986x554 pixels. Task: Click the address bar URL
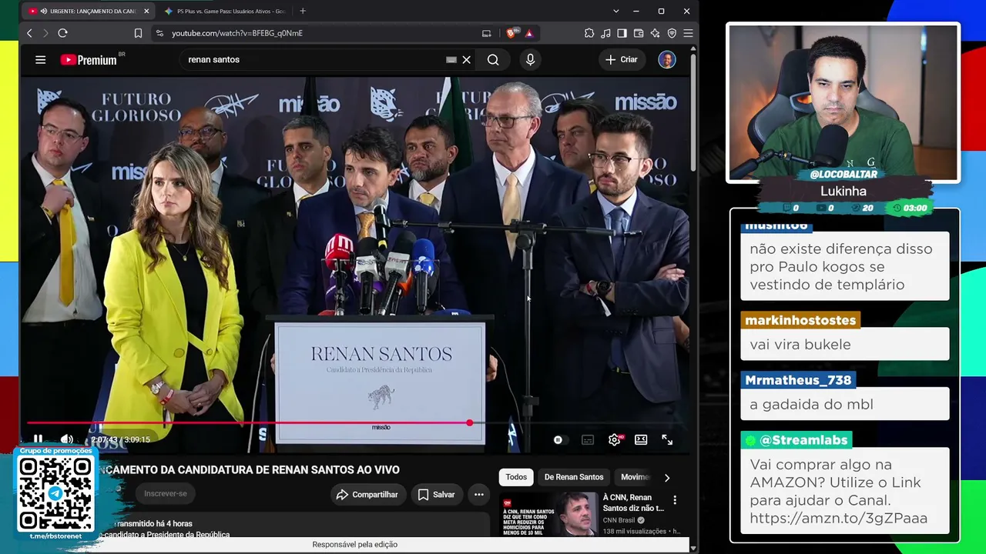[237, 33]
